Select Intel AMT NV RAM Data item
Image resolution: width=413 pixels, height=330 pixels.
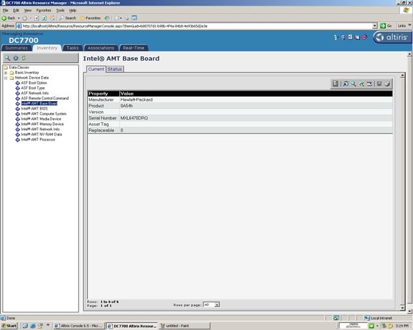(41, 135)
